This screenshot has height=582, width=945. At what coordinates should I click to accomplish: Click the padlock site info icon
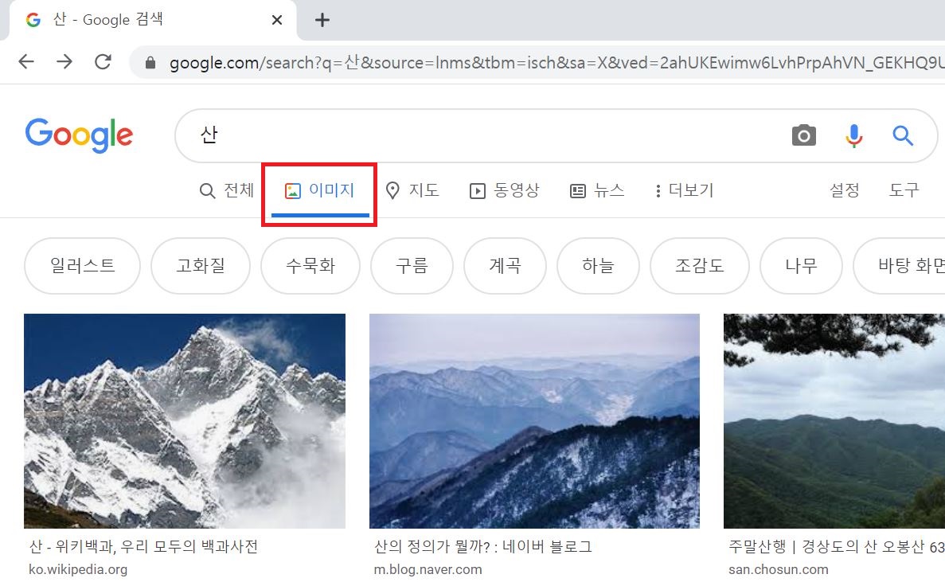pyautogui.click(x=150, y=63)
